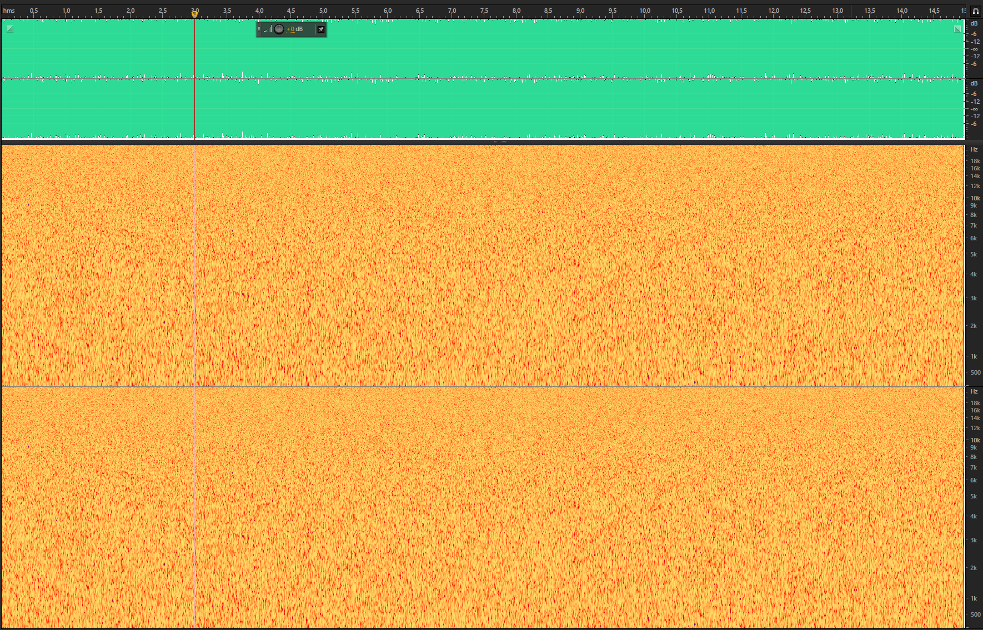The image size is (983, 630).
Task: Click the fade-in handle on the waveform
Action: coord(9,29)
